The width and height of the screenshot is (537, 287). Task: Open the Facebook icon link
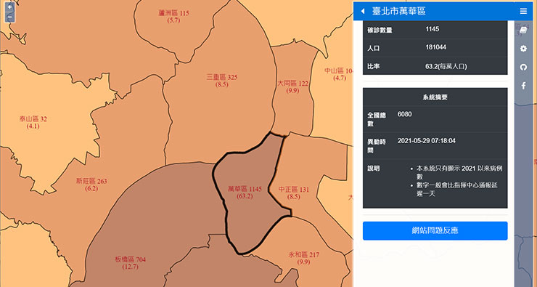(x=523, y=86)
